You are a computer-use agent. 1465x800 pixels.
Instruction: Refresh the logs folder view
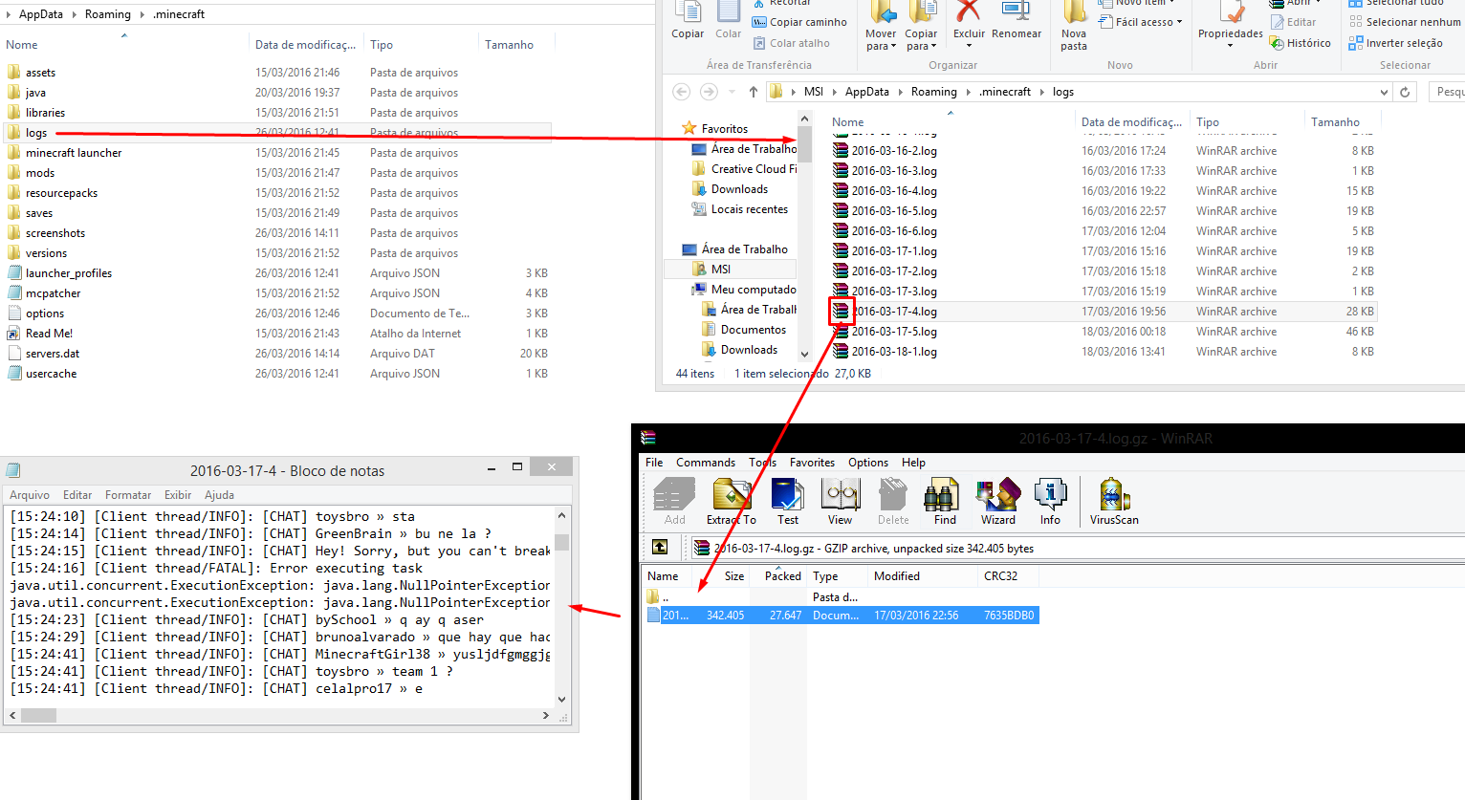1405,92
